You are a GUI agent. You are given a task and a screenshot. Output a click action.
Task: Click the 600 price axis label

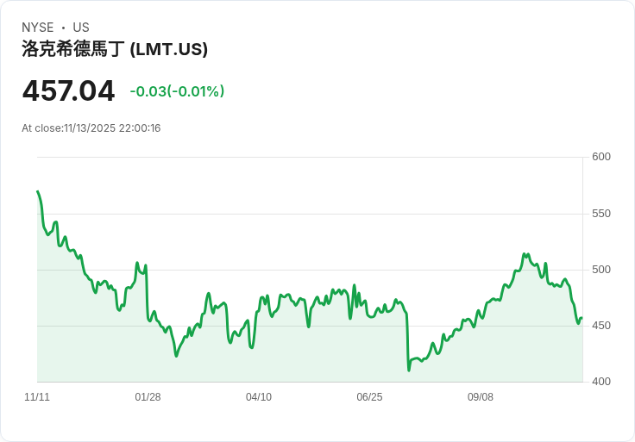point(601,157)
